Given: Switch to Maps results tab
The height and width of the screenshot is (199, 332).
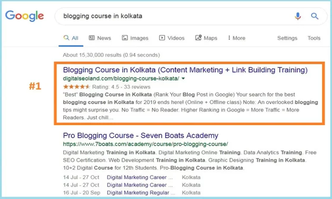Looking at the screenshot, I should (x=206, y=38).
